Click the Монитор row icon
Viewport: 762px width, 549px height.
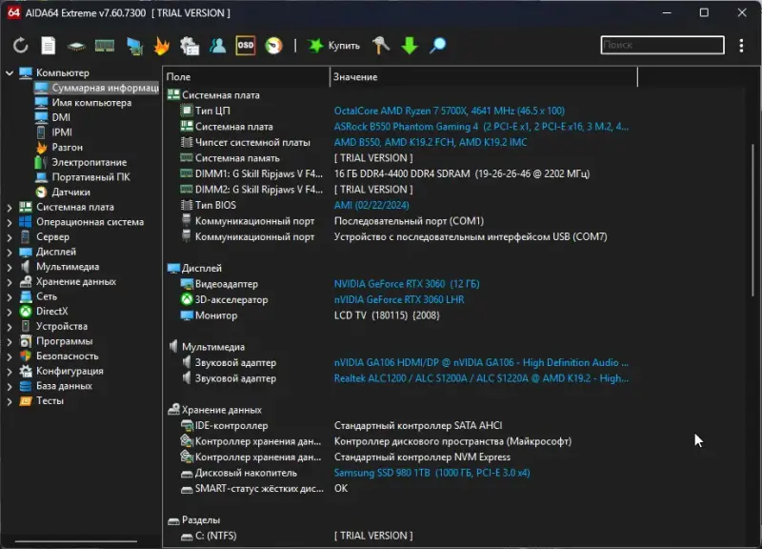[187, 315]
